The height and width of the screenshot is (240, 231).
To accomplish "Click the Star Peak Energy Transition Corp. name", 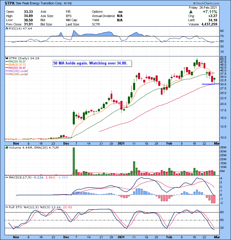I will [39, 3].
